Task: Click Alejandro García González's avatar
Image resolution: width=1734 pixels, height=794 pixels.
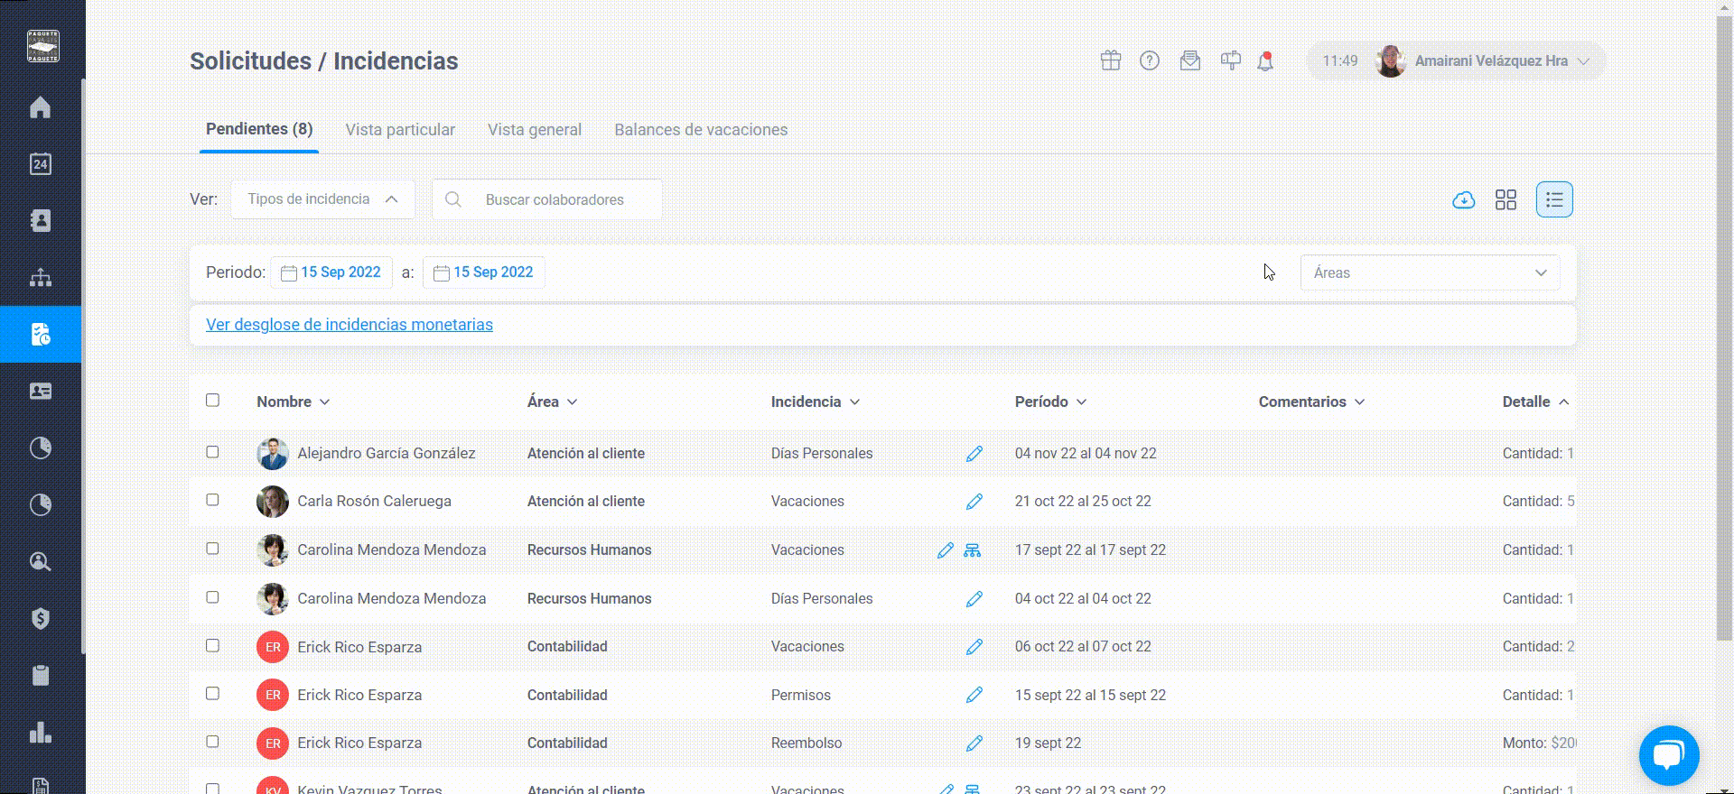Action: (x=273, y=454)
